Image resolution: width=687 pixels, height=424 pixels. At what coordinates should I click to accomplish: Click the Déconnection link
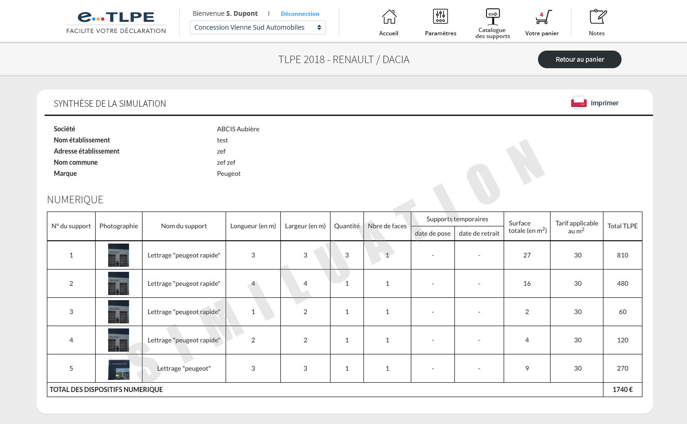[300, 14]
